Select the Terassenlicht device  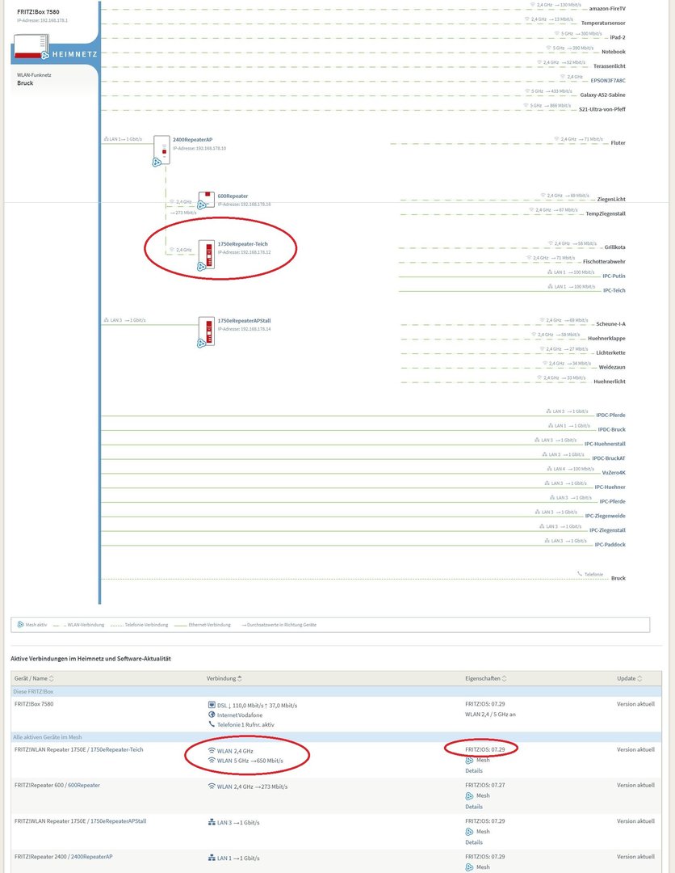click(x=610, y=66)
